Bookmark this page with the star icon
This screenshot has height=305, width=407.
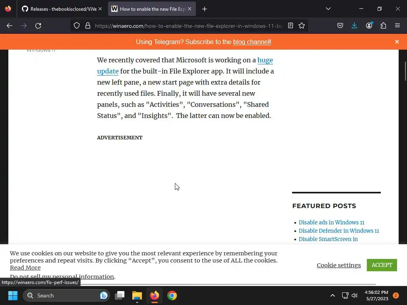tap(302, 26)
